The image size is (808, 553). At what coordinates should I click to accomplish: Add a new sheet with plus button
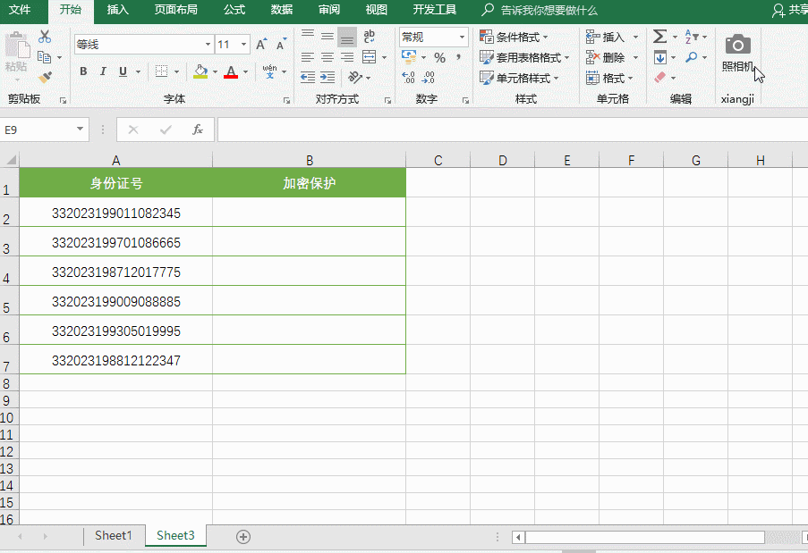click(x=243, y=537)
